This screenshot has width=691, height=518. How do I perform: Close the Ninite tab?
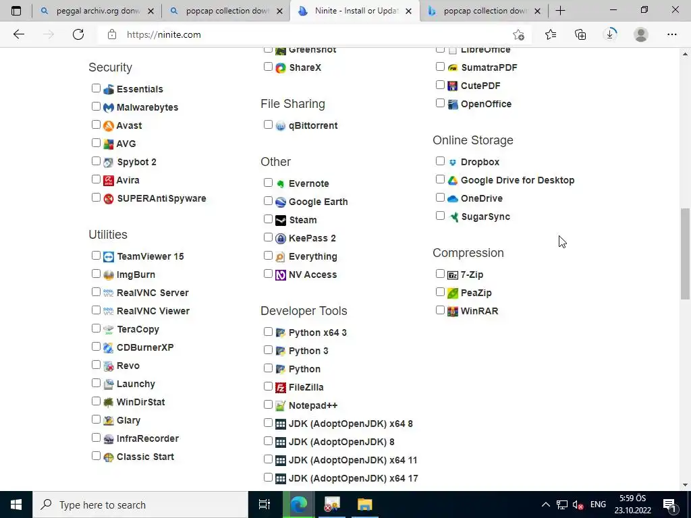pos(408,11)
